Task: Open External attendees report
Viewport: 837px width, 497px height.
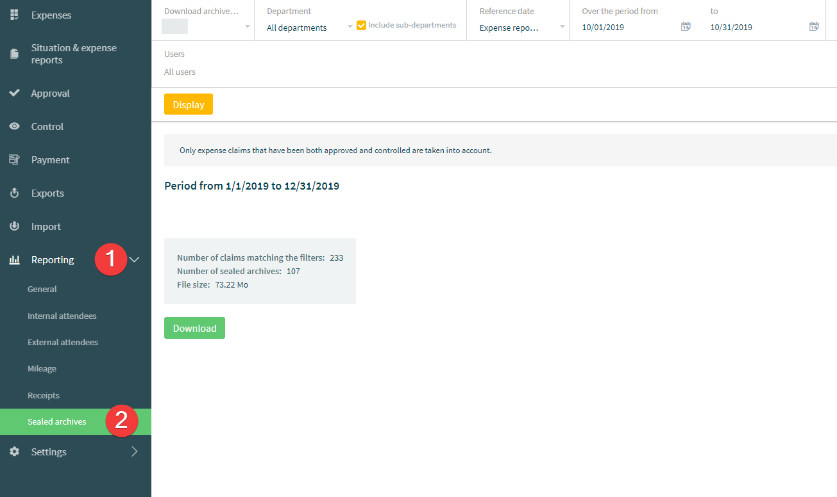Action: click(63, 342)
